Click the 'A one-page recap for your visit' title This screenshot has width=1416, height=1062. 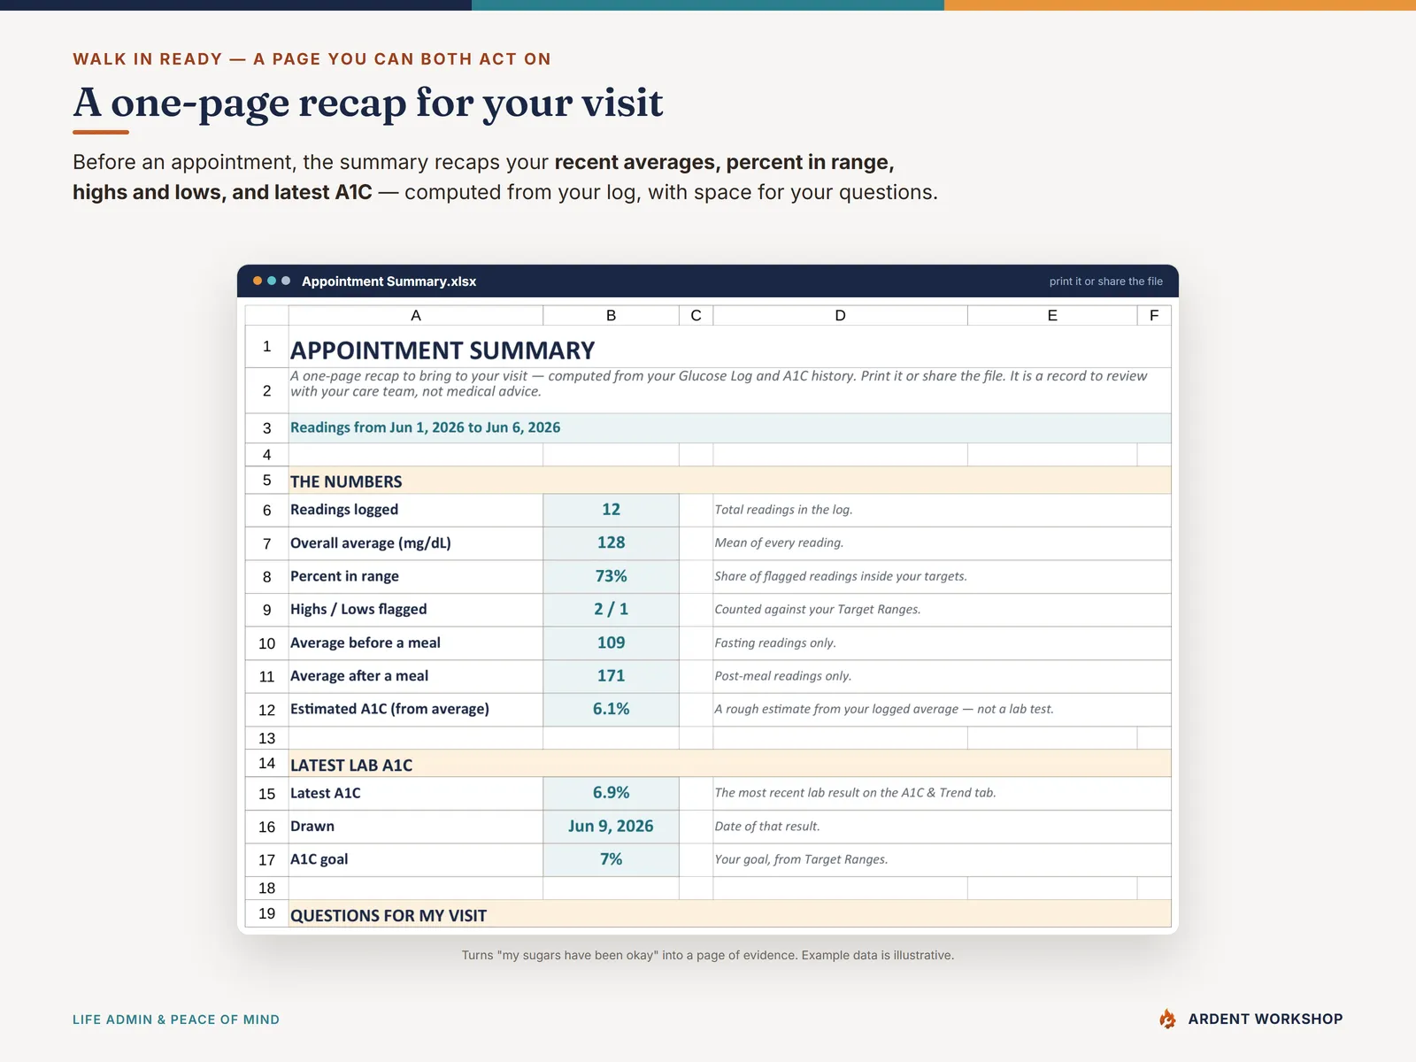click(368, 103)
